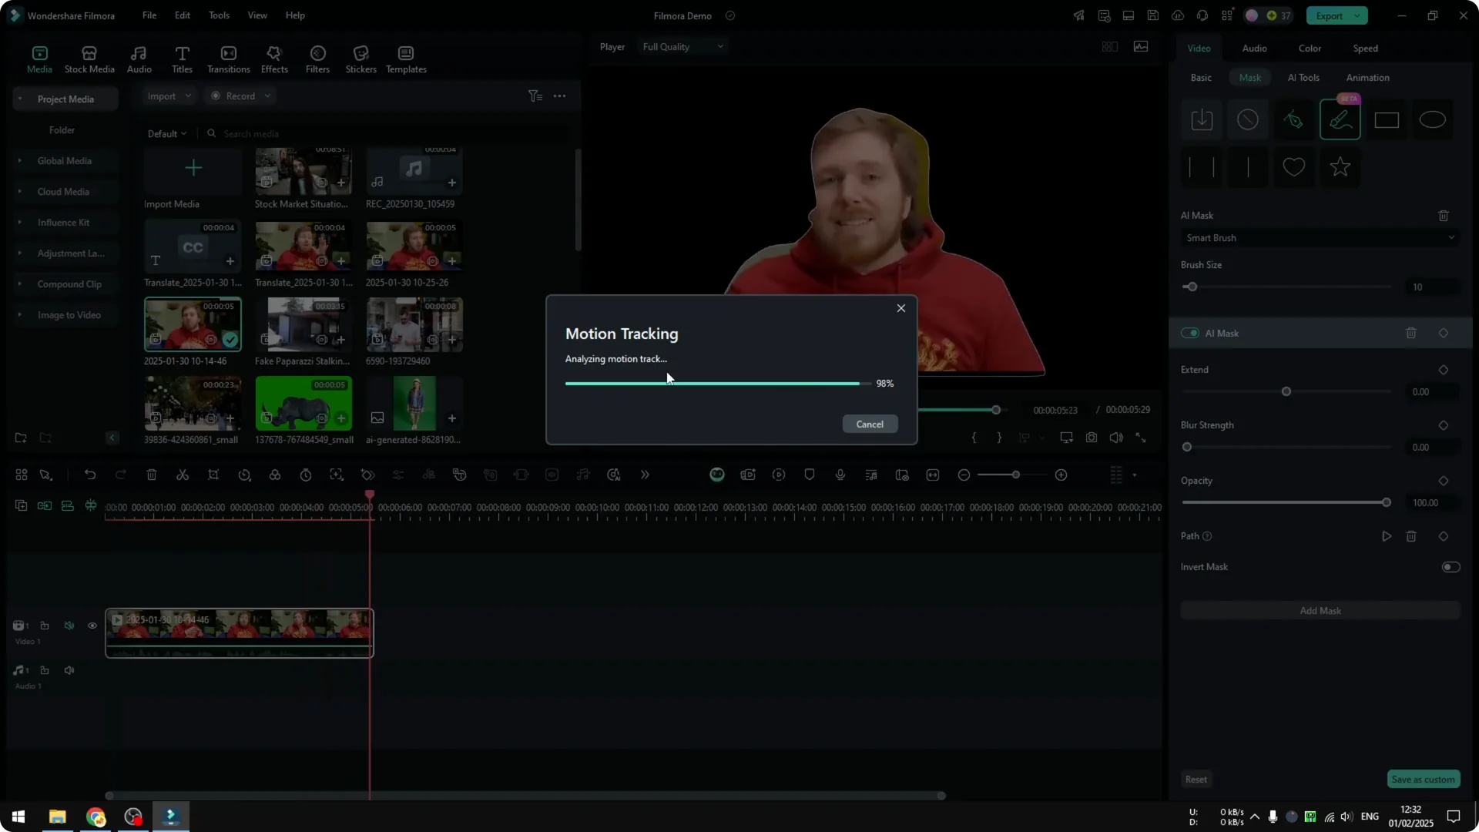Open the Effects panel
This screenshot has width=1479, height=832.
pos(274,59)
